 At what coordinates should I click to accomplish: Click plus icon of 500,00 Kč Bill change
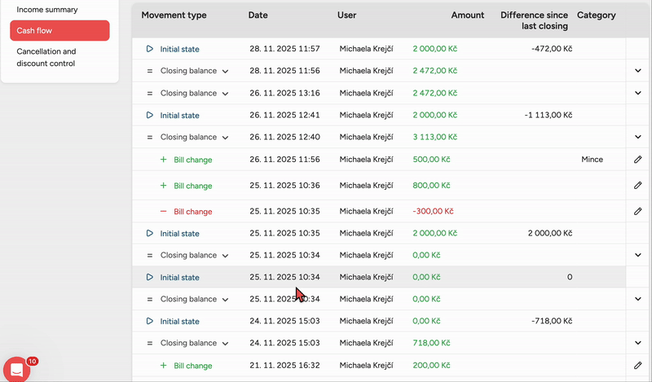(163, 160)
